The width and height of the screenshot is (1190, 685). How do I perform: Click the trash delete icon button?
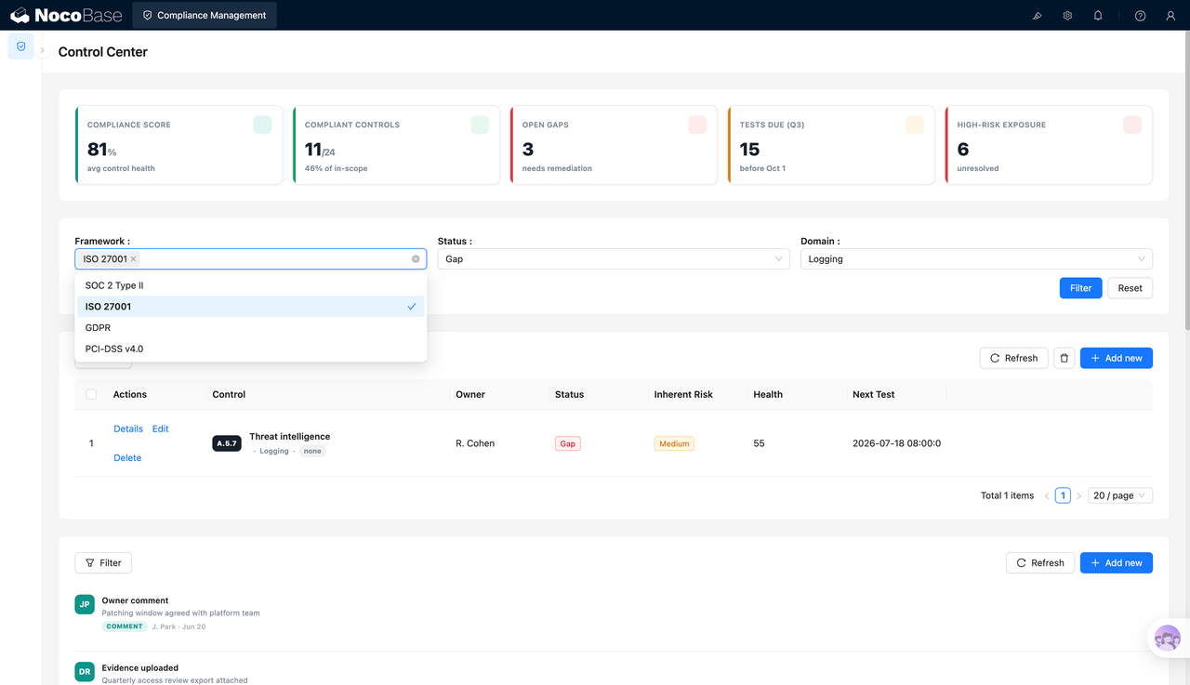[x=1064, y=358]
